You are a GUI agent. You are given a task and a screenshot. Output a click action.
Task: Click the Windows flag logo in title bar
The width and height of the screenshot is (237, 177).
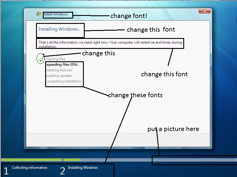39,14
